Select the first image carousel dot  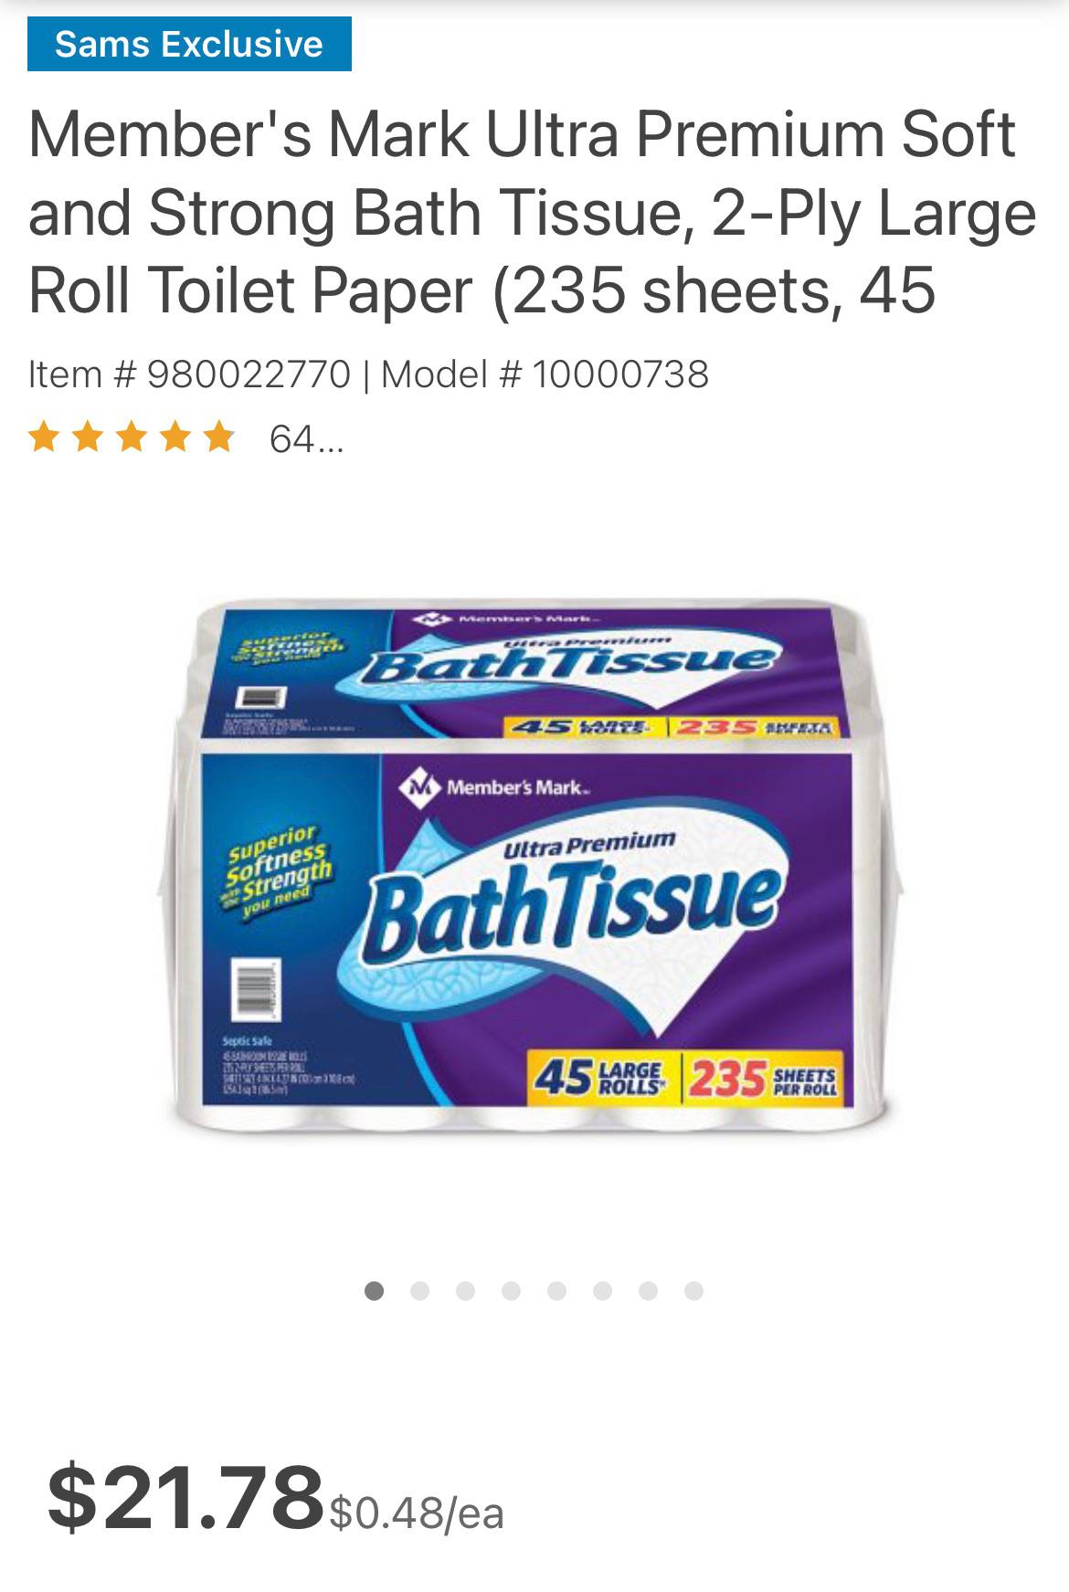(374, 1291)
